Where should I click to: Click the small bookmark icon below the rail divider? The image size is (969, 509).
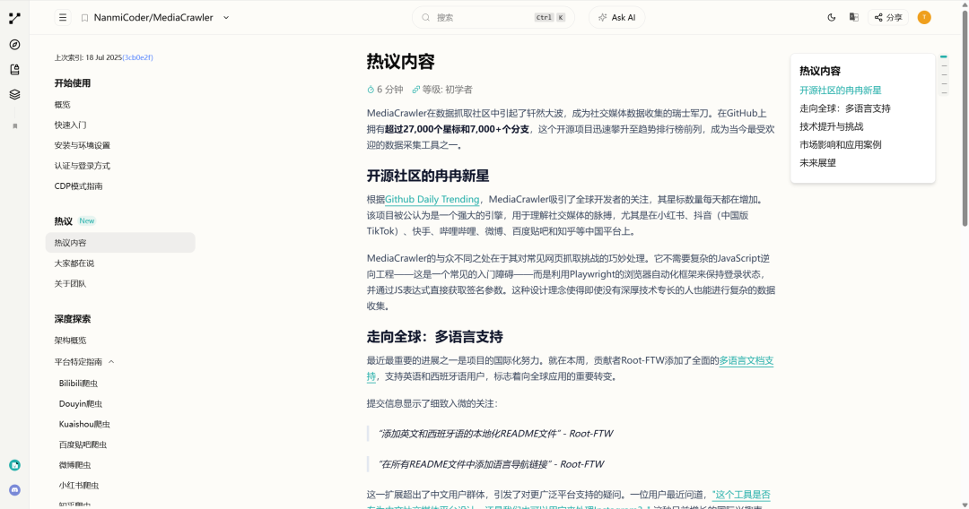(x=15, y=125)
